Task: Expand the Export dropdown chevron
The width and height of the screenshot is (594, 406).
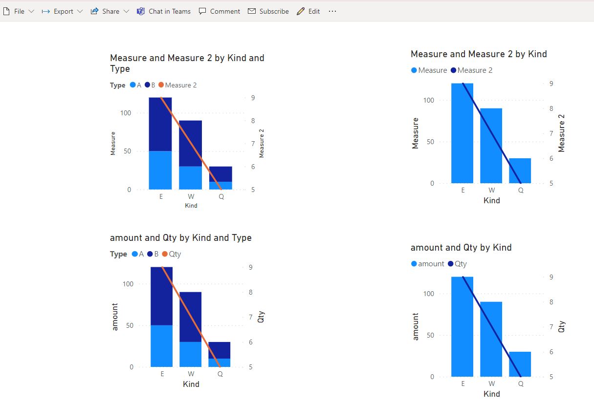Action: pos(80,11)
